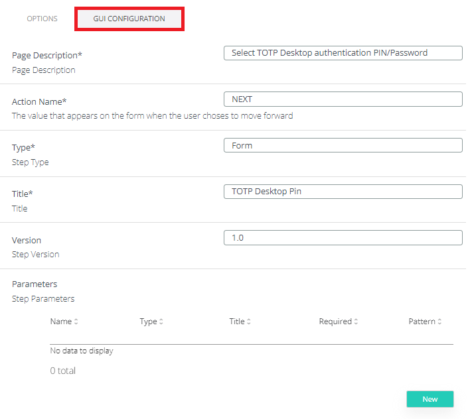474x419 pixels.
Task: Click the sort icon beside Type column
Action: click(161, 322)
